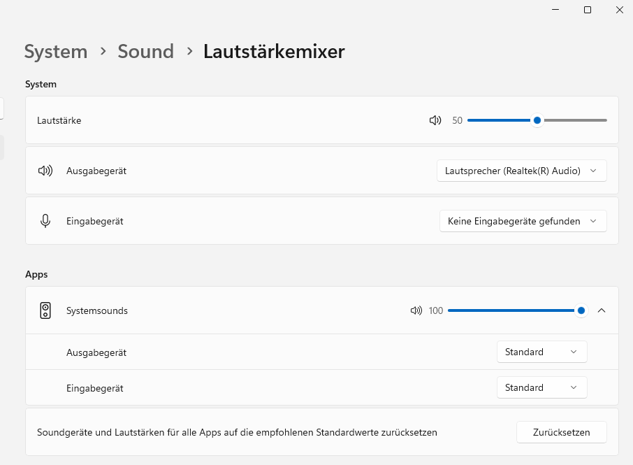The image size is (633, 465).
Task: Click the Systemsounds app row label
Action: 97,310
